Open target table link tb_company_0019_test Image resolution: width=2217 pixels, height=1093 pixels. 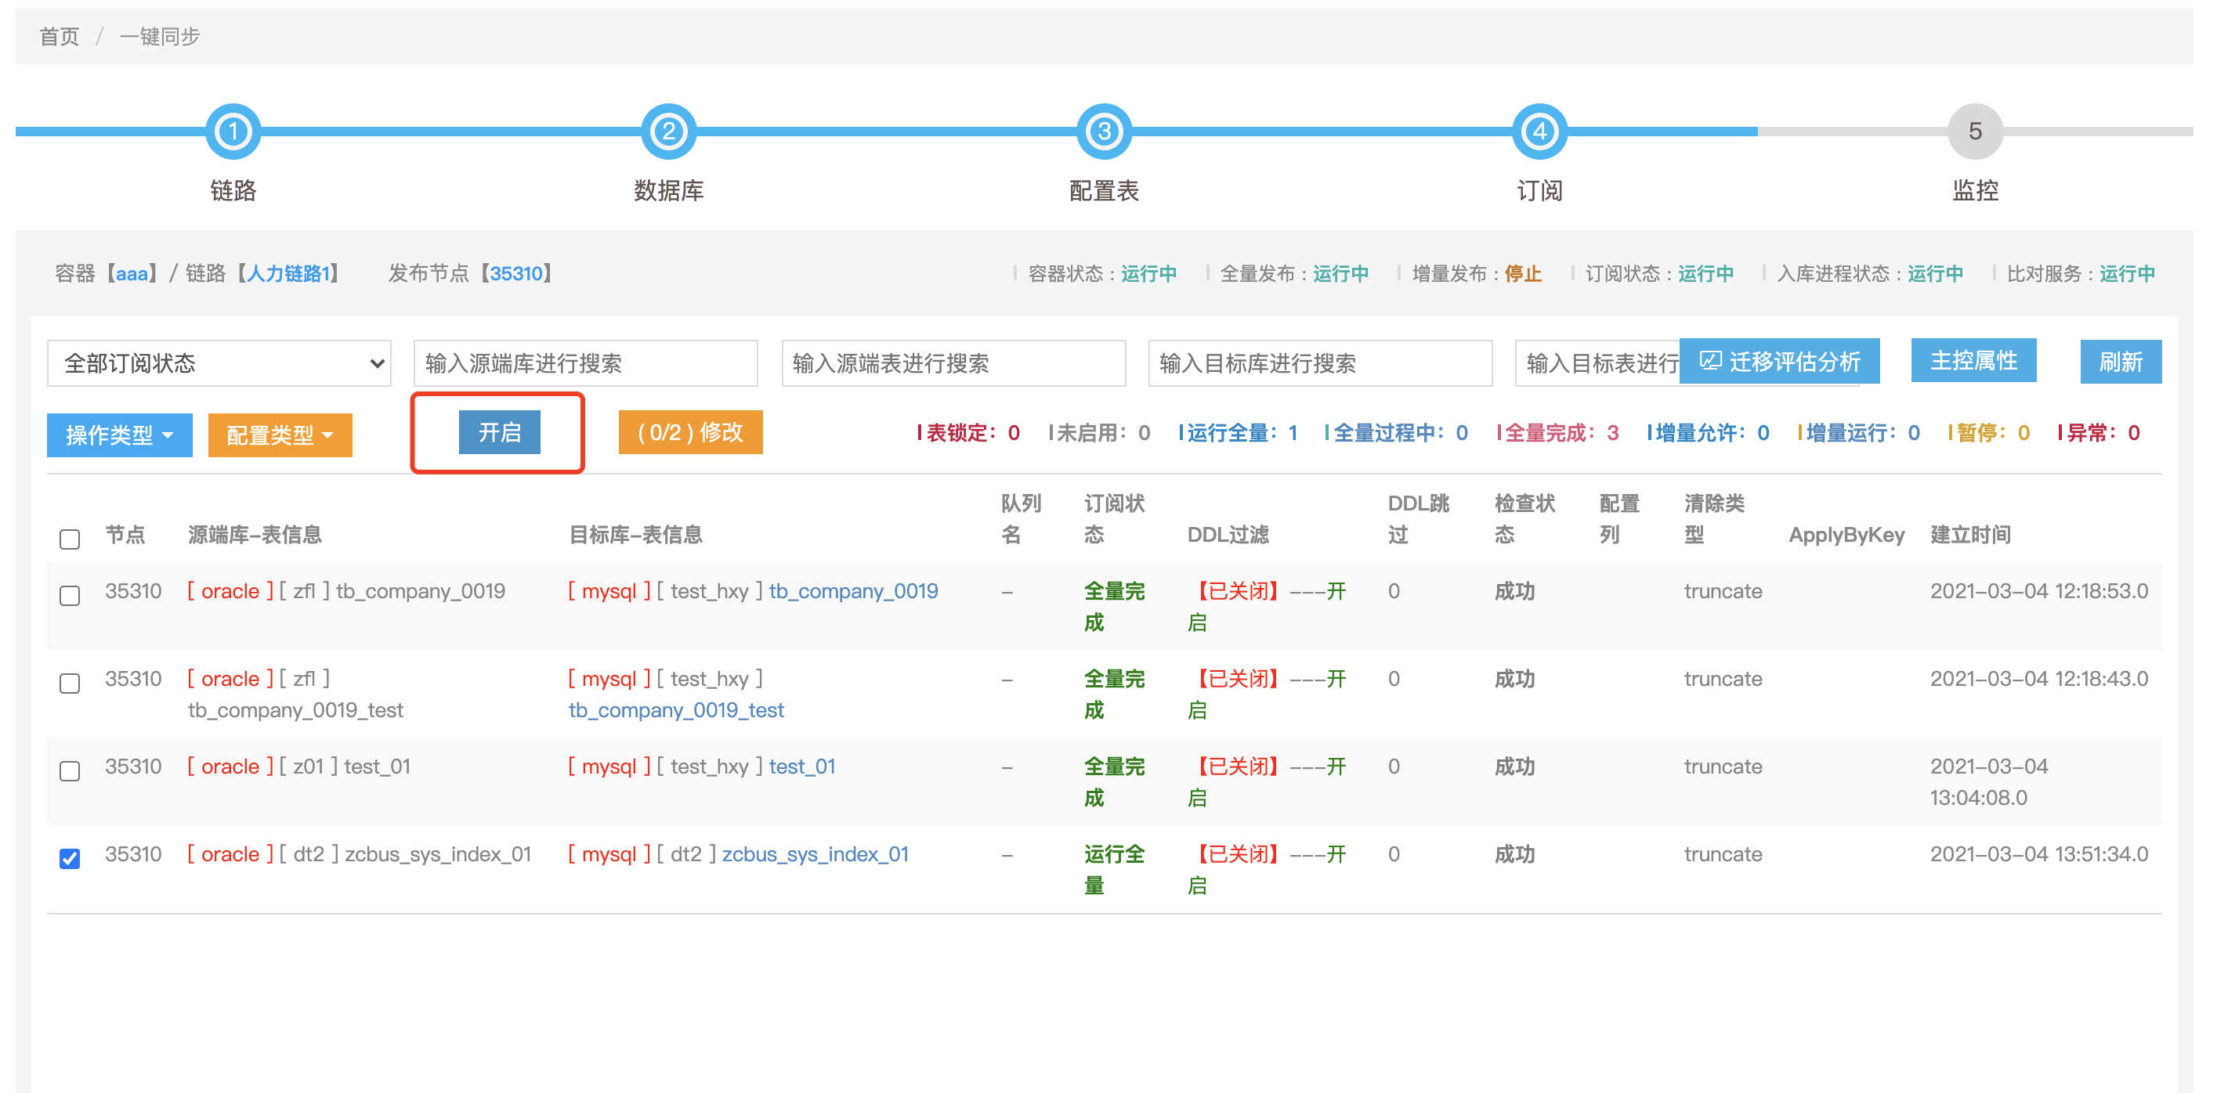675,710
